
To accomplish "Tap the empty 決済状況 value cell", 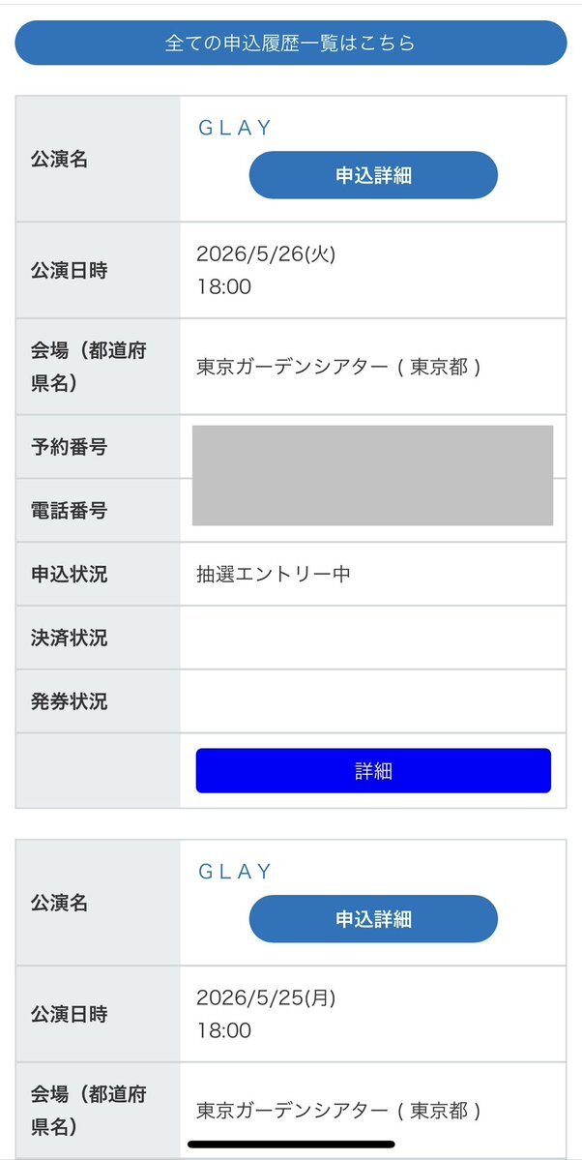I will (x=372, y=639).
